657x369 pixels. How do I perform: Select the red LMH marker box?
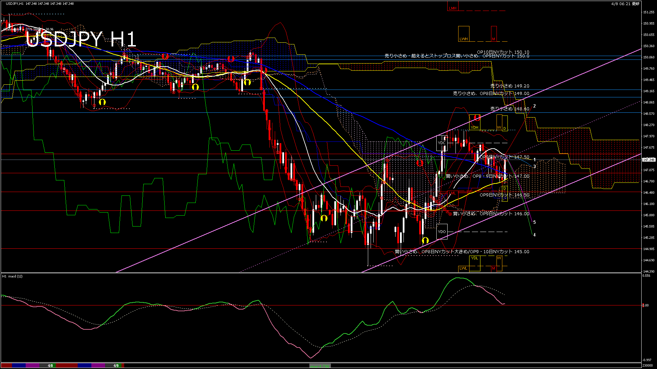pyautogui.click(x=453, y=6)
